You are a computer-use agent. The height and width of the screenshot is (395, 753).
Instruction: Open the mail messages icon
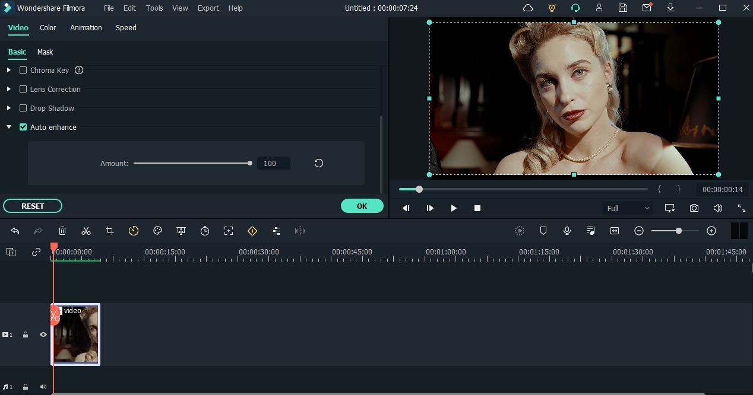[647, 8]
